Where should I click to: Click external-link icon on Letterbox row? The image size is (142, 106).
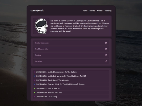tap(106, 61)
